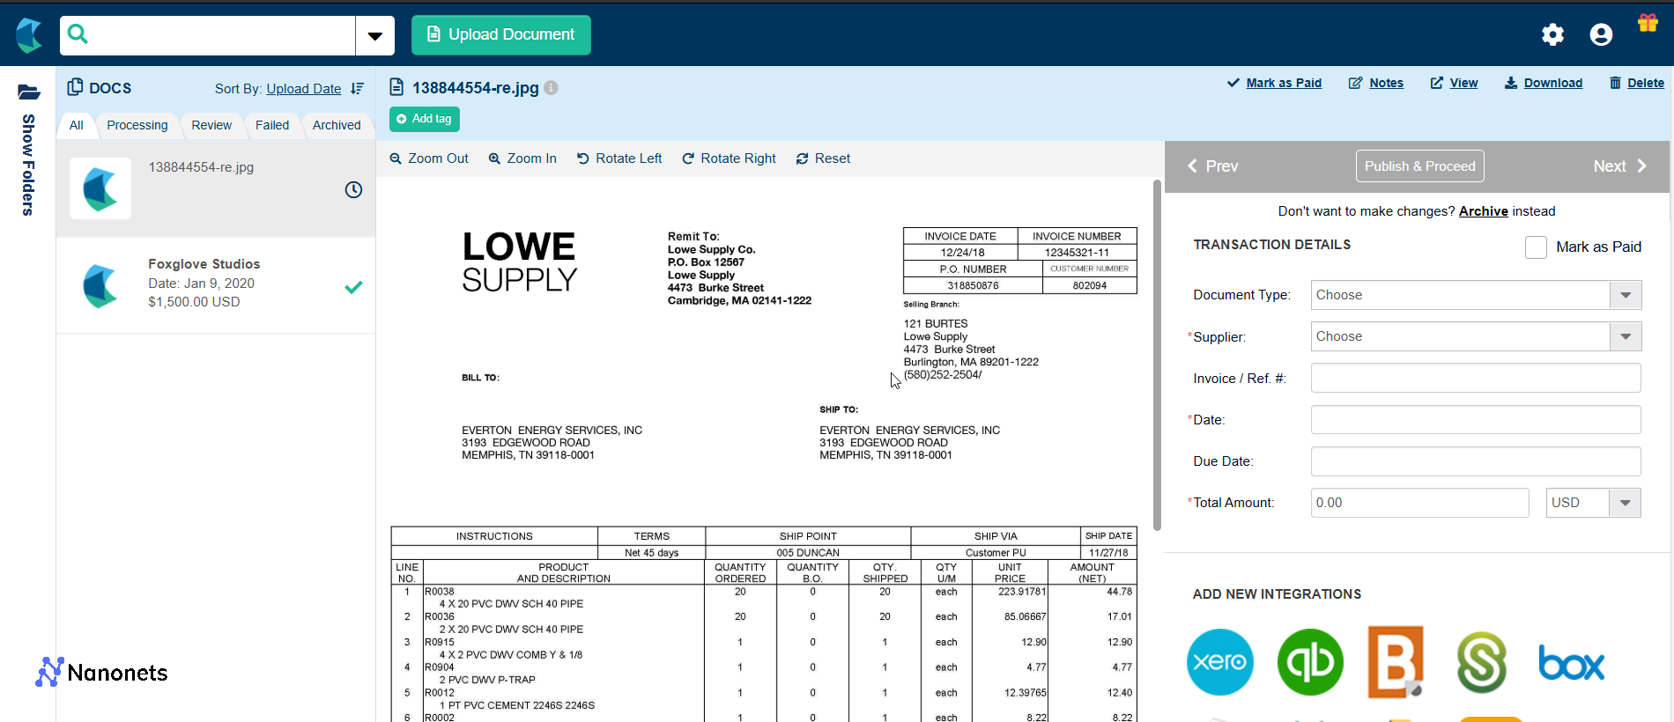Click the Date input field
The image size is (1674, 722).
[1476, 419]
